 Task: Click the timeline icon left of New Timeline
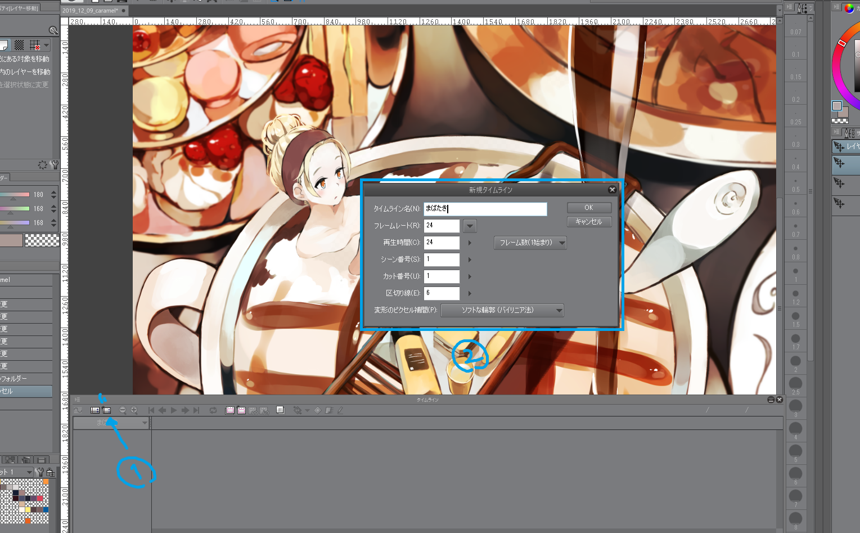(95, 410)
